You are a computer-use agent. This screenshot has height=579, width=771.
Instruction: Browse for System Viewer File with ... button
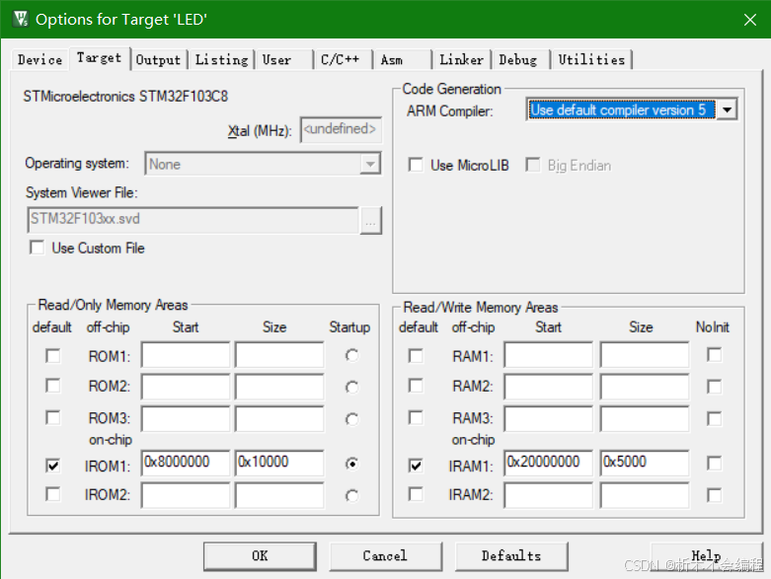(371, 221)
